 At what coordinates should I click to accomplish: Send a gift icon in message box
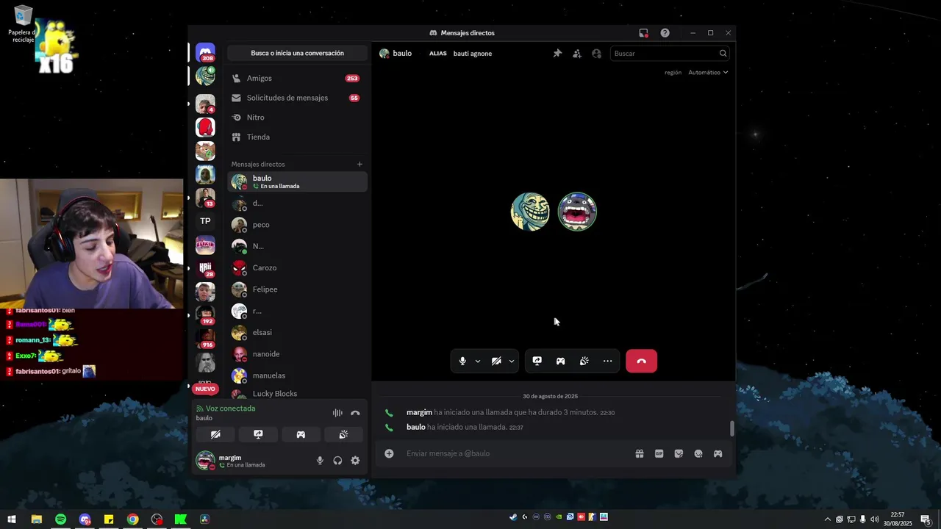pos(640,453)
